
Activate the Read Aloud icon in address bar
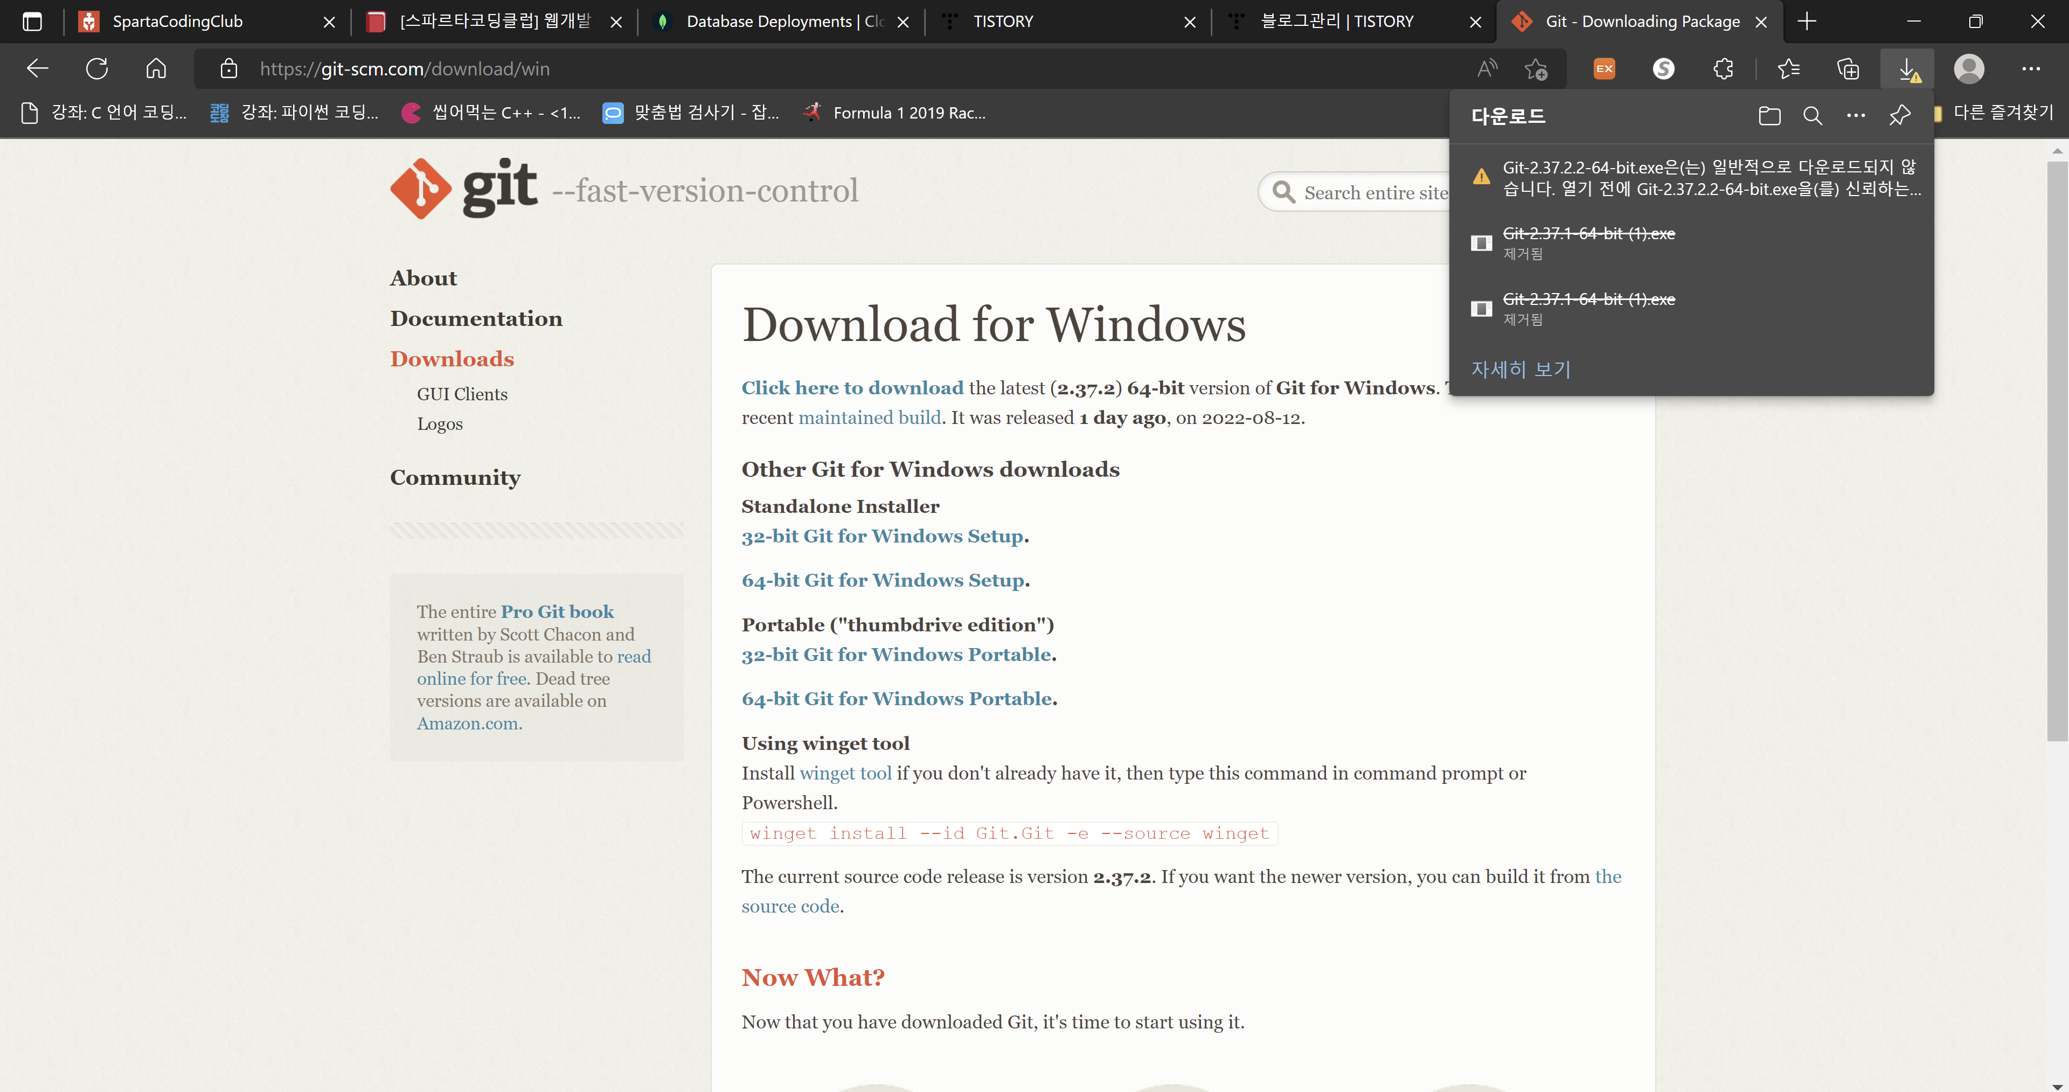(1488, 69)
